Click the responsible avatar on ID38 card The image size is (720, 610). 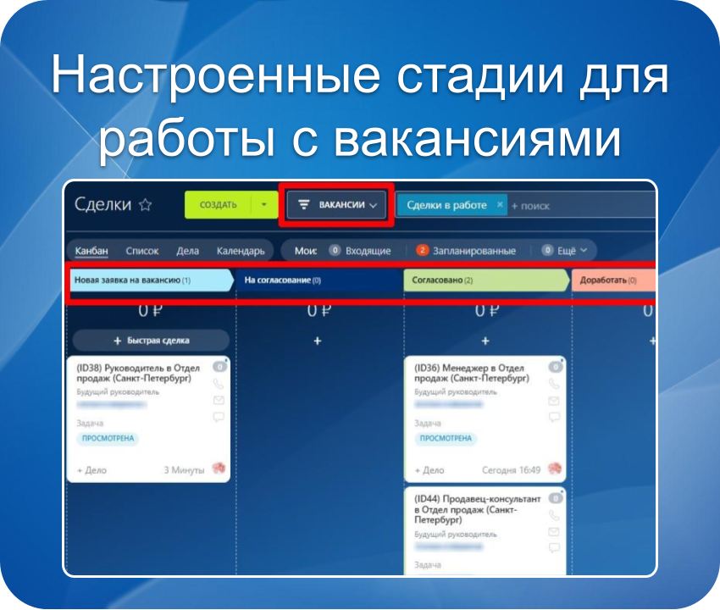coord(219,468)
